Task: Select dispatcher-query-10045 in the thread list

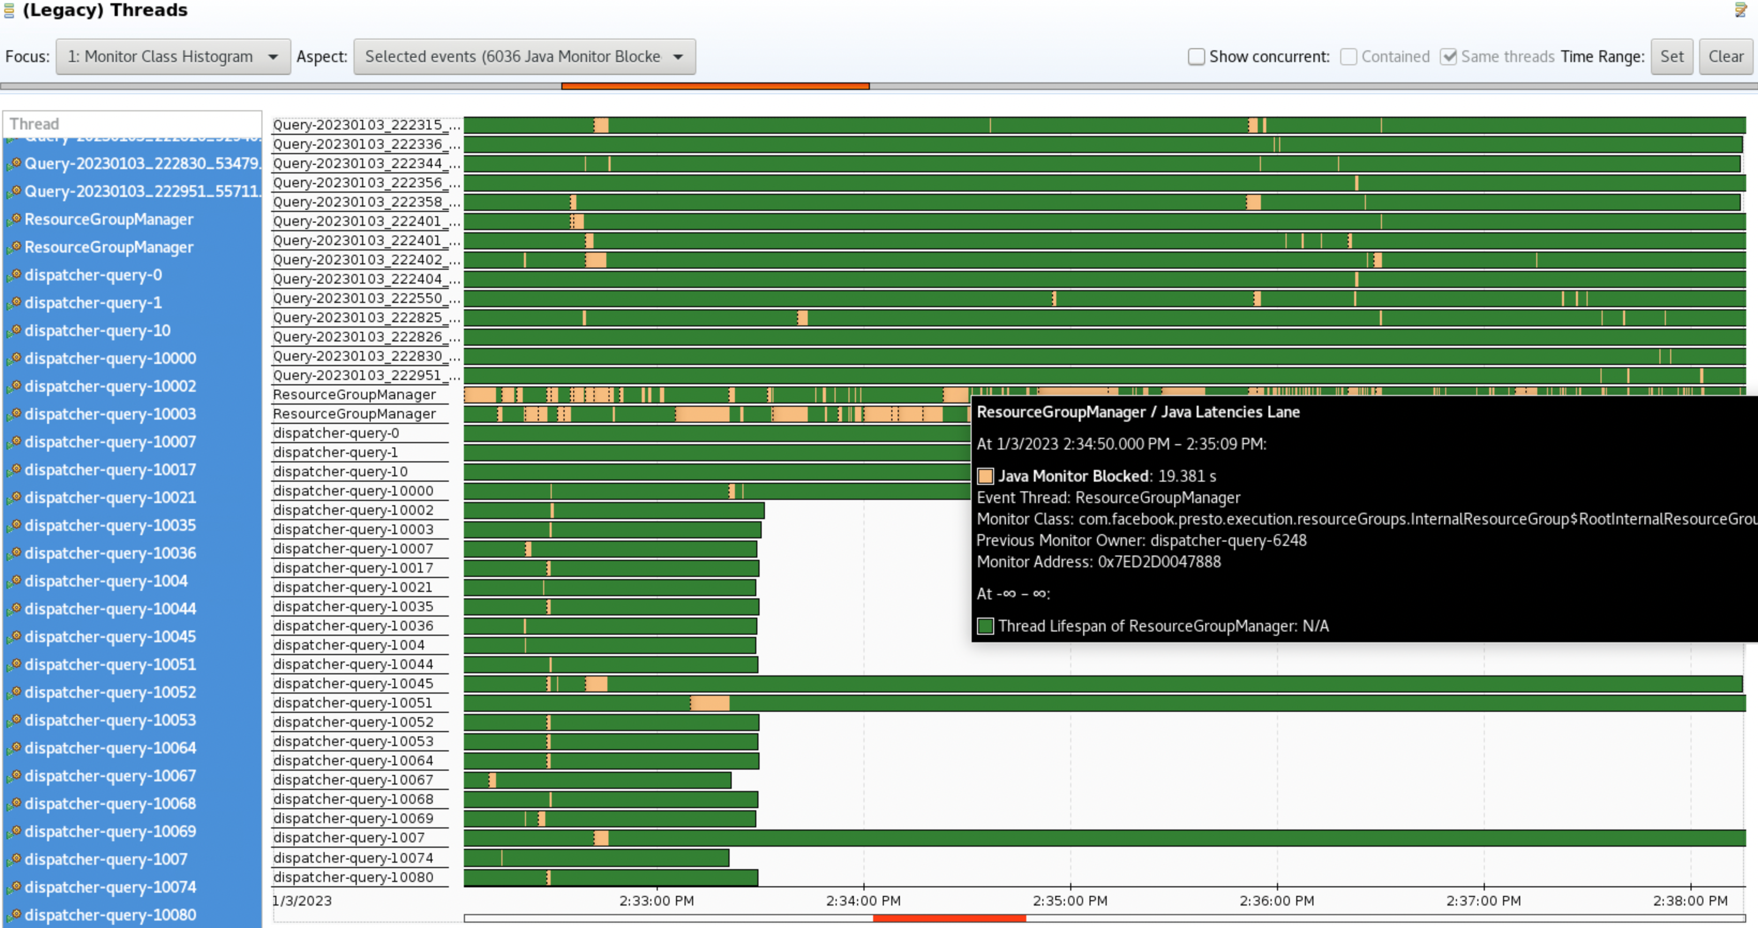Action: click(110, 636)
